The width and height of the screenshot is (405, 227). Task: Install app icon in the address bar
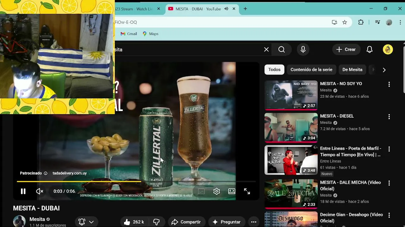[x=334, y=22]
